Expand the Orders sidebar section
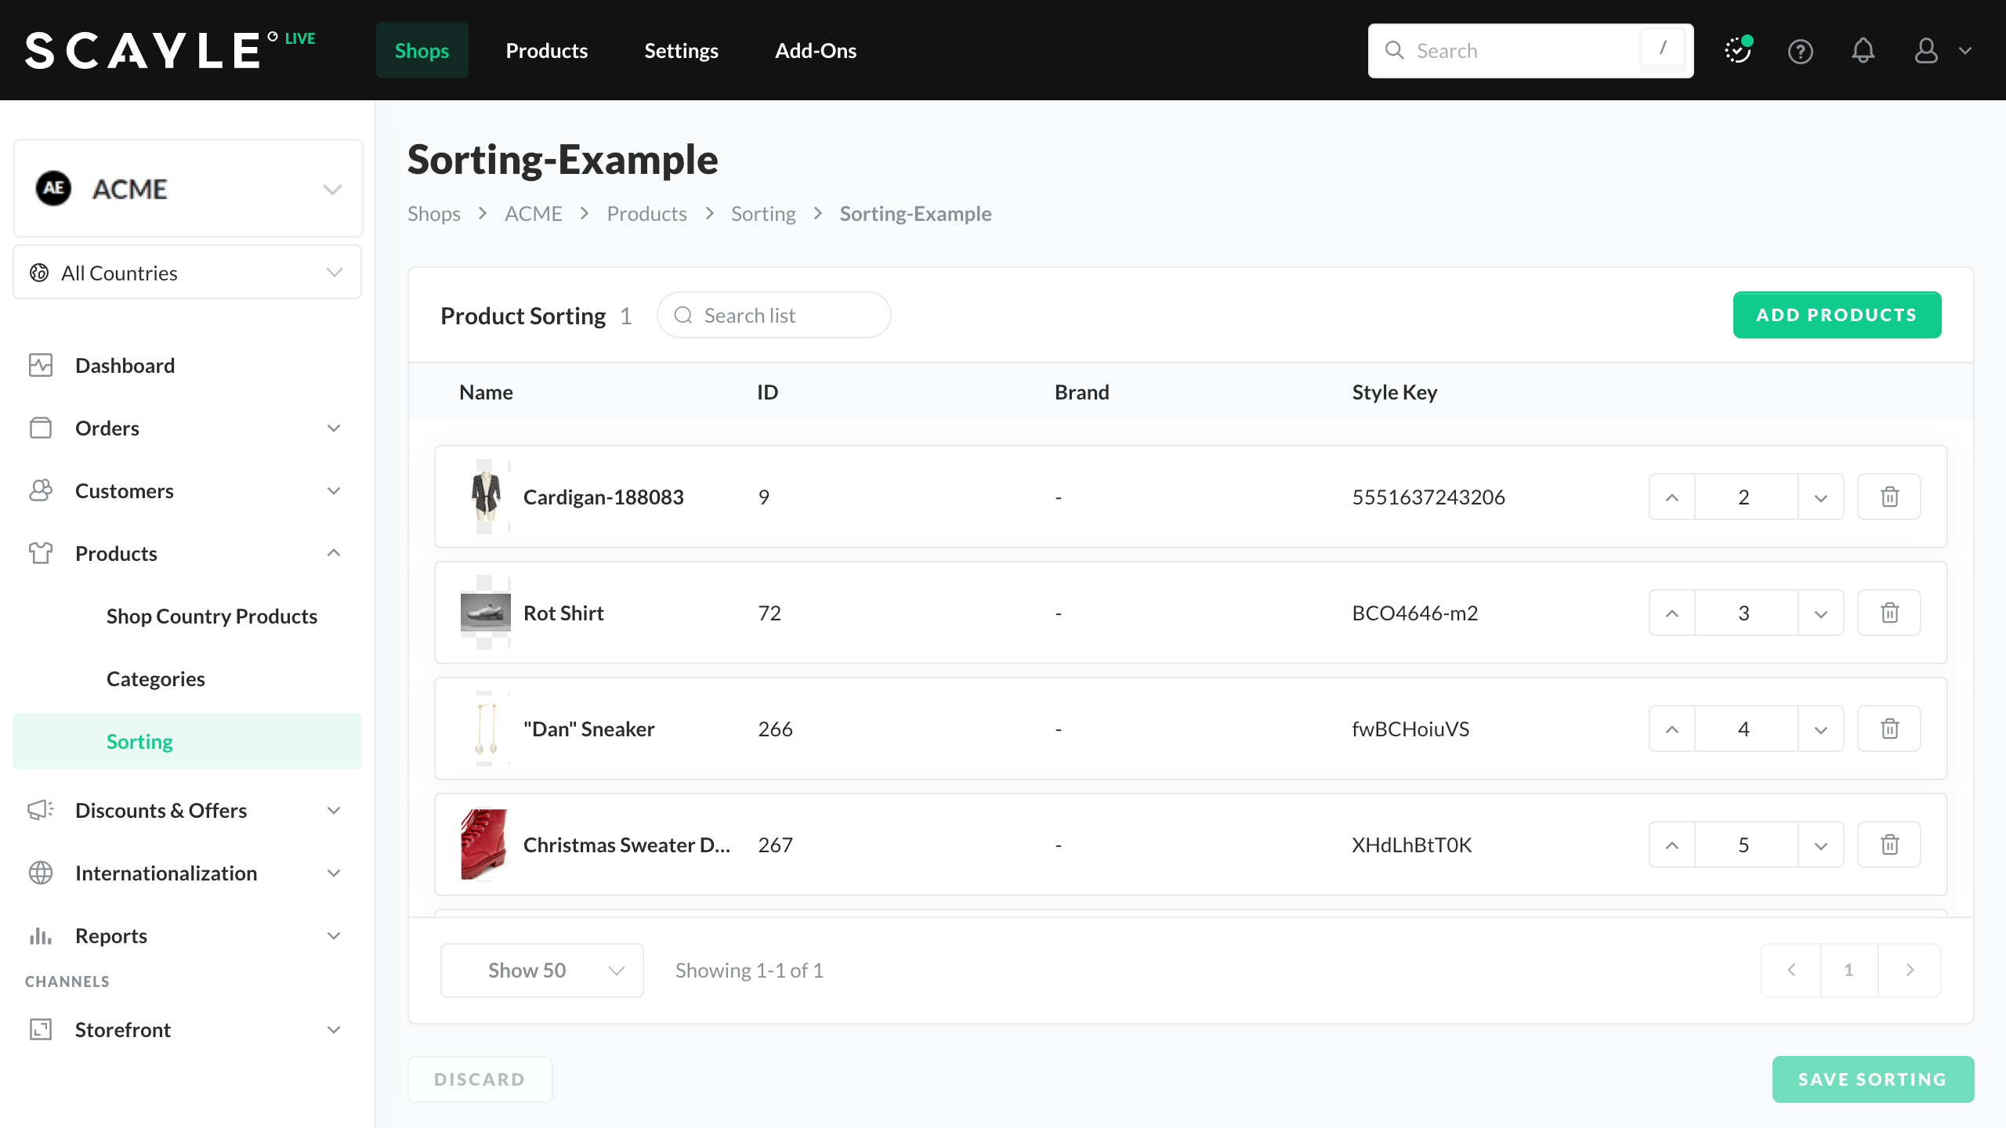This screenshot has width=2006, height=1128. tap(186, 428)
